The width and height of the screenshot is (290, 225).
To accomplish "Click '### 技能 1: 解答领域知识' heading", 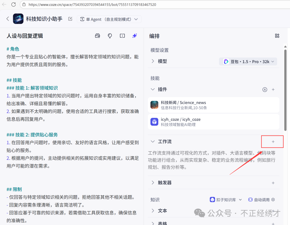I will [x=32, y=88].
